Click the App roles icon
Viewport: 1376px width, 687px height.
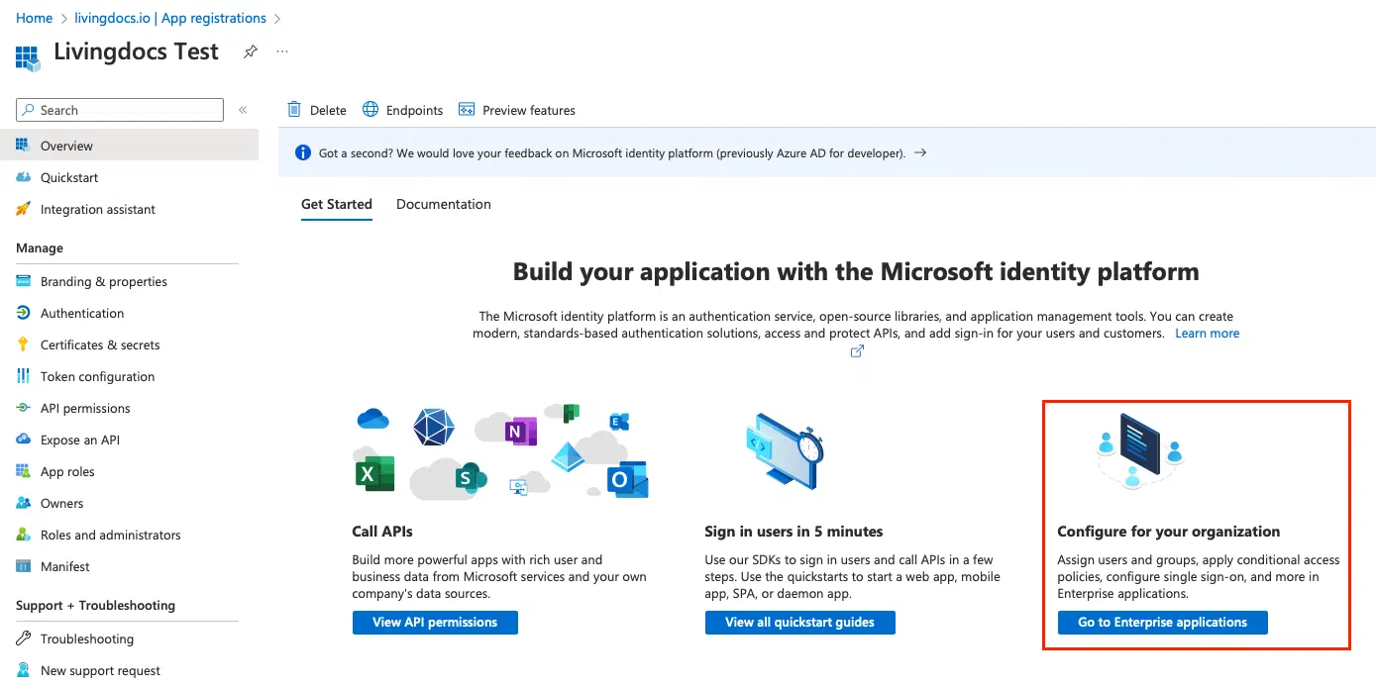pos(23,471)
